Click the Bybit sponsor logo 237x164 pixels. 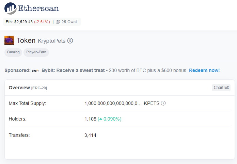coord(35,71)
